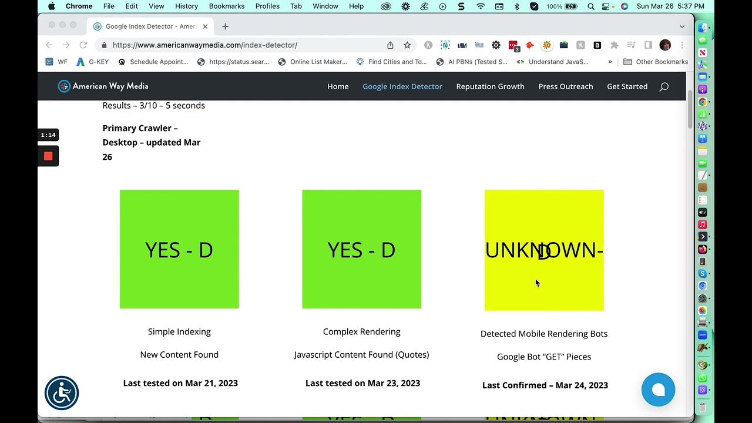Open the Schedule Appoint... bookmark
The width and height of the screenshot is (752, 423).
[x=153, y=62]
